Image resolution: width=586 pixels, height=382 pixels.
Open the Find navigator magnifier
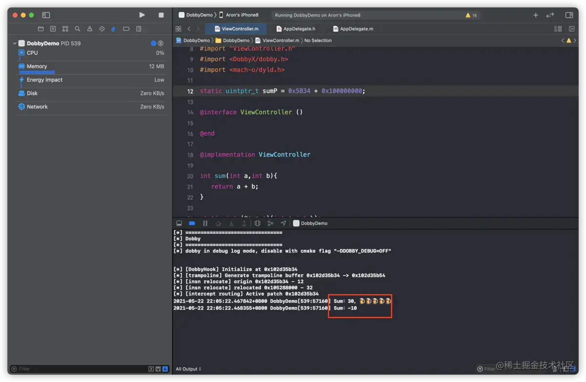77,29
